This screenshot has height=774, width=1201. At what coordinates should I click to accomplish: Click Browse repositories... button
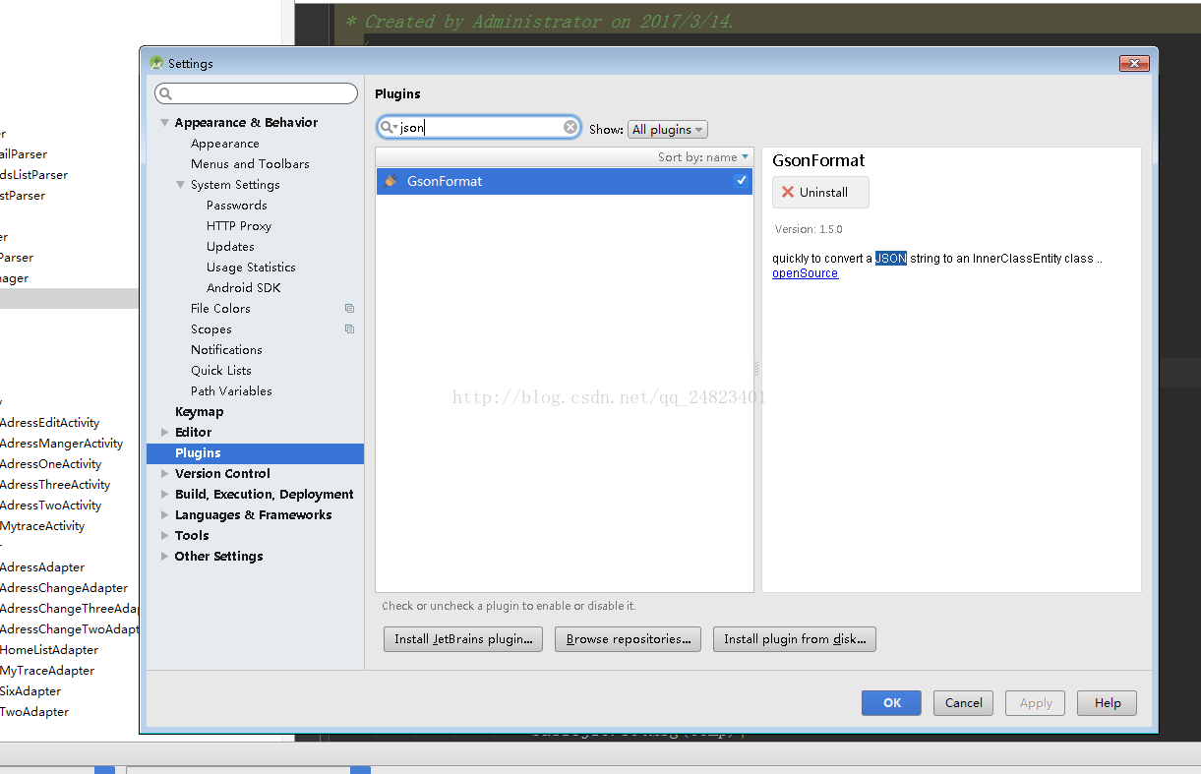pos(629,639)
